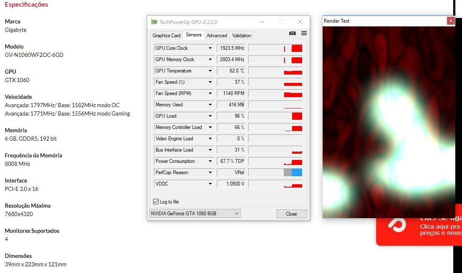This screenshot has height=273, width=462.
Task: Toggle the Log to file checkbox
Action: (156, 202)
